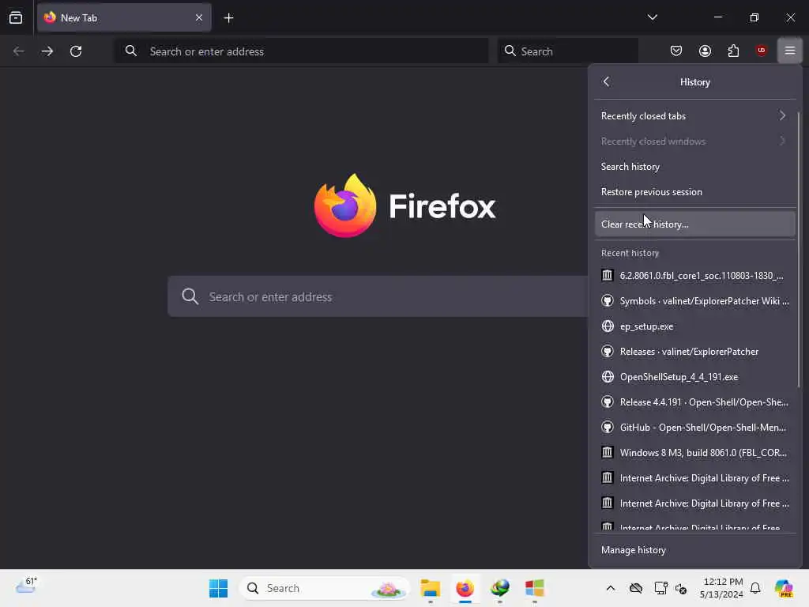
Task: Focus the top address bar
Action: click(x=301, y=51)
